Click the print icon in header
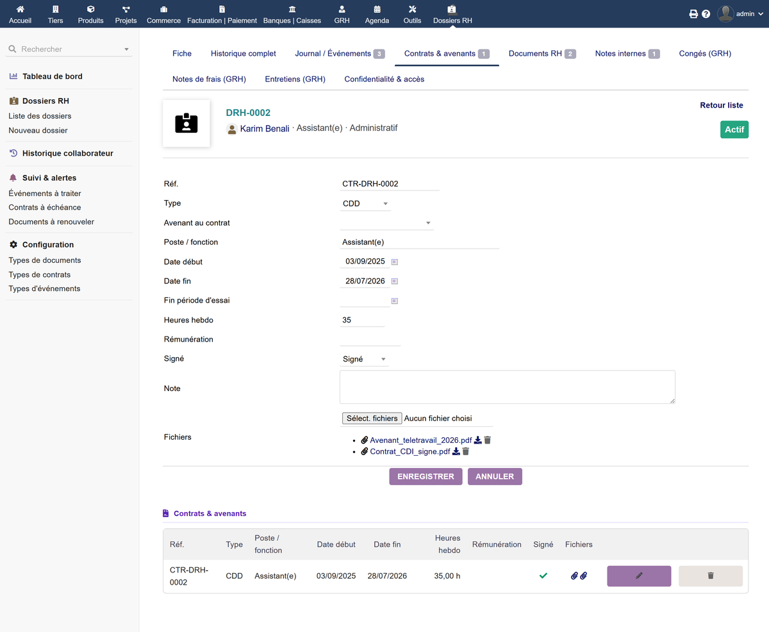Image resolution: width=769 pixels, height=632 pixels. (x=693, y=13)
